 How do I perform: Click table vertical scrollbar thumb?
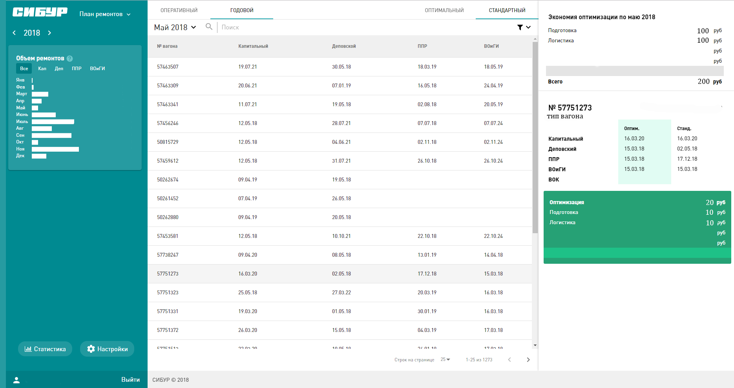(x=535, y=138)
